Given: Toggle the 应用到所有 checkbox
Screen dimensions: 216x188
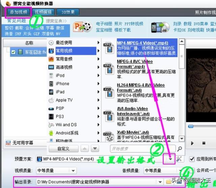Looking at the screenshot, I should point(192,159).
